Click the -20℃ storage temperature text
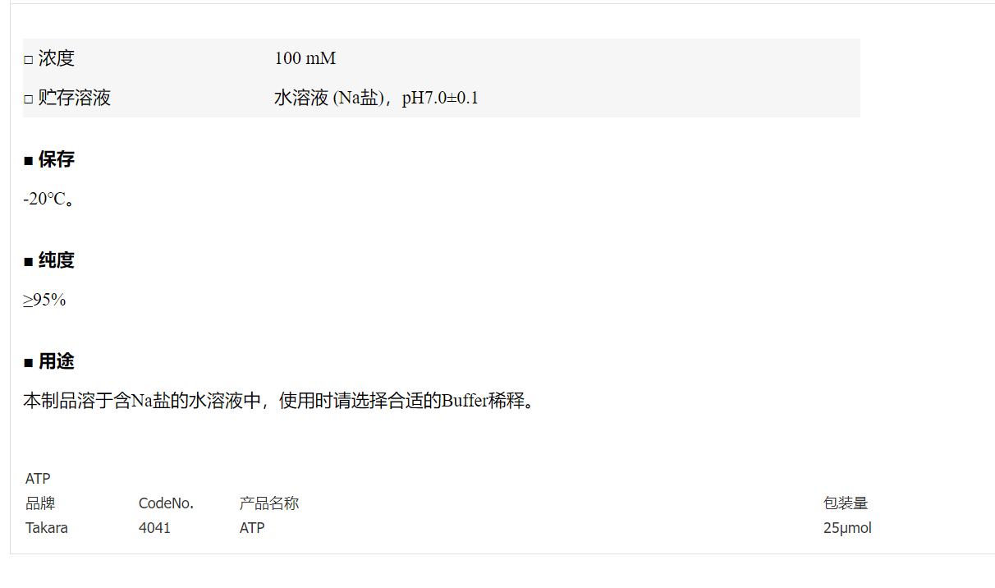 coord(48,199)
